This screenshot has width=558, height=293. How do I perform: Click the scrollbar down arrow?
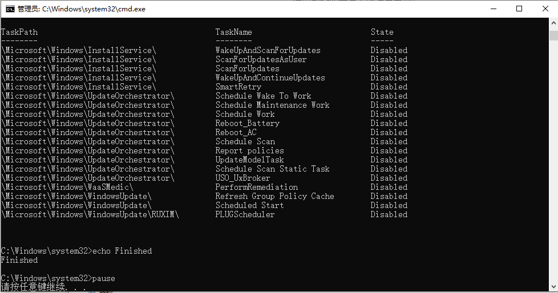point(553,286)
